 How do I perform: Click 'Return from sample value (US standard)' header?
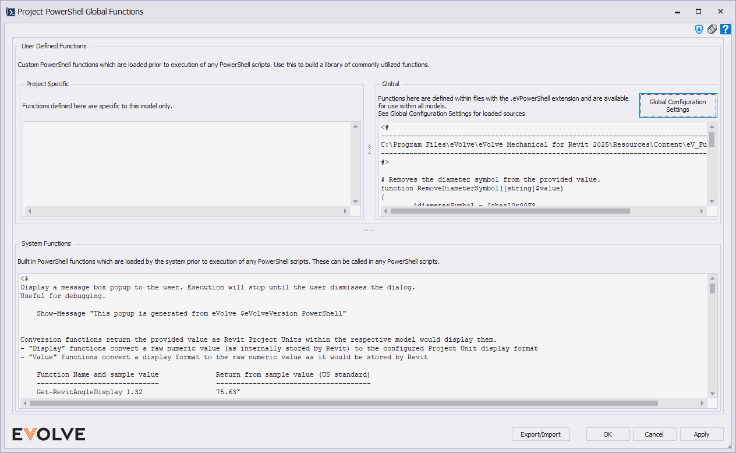click(x=293, y=374)
